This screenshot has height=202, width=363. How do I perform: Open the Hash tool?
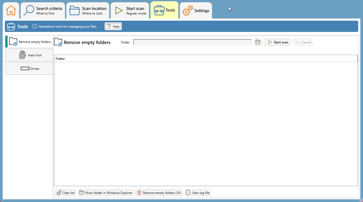point(29,55)
